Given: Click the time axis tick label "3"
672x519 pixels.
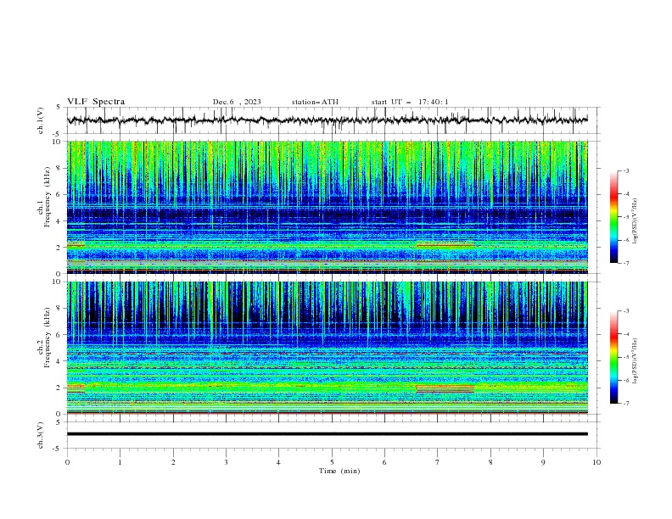Looking at the screenshot, I should click(226, 462).
